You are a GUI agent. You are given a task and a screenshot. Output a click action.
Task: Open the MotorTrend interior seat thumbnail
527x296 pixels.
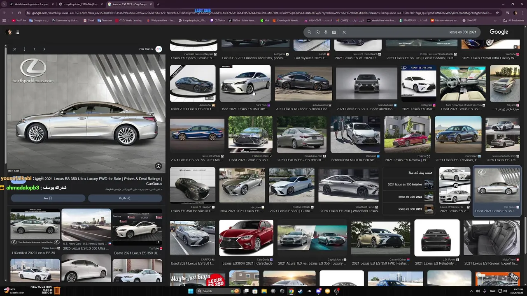pos(491,238)
